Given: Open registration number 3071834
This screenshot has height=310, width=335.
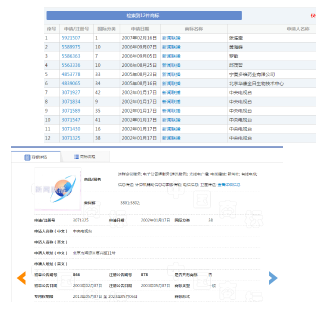Looking at the screenshot, I should [71, 101].
